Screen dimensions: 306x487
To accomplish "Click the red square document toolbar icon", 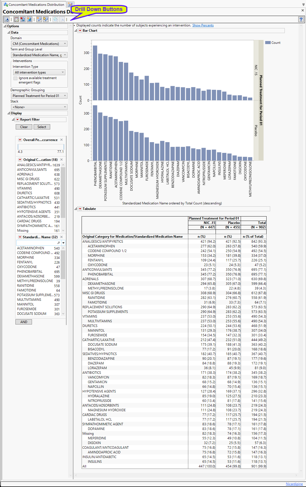I will point(23,19).
